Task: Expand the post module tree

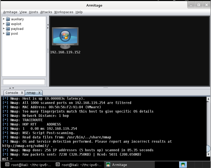Action: 4,33
